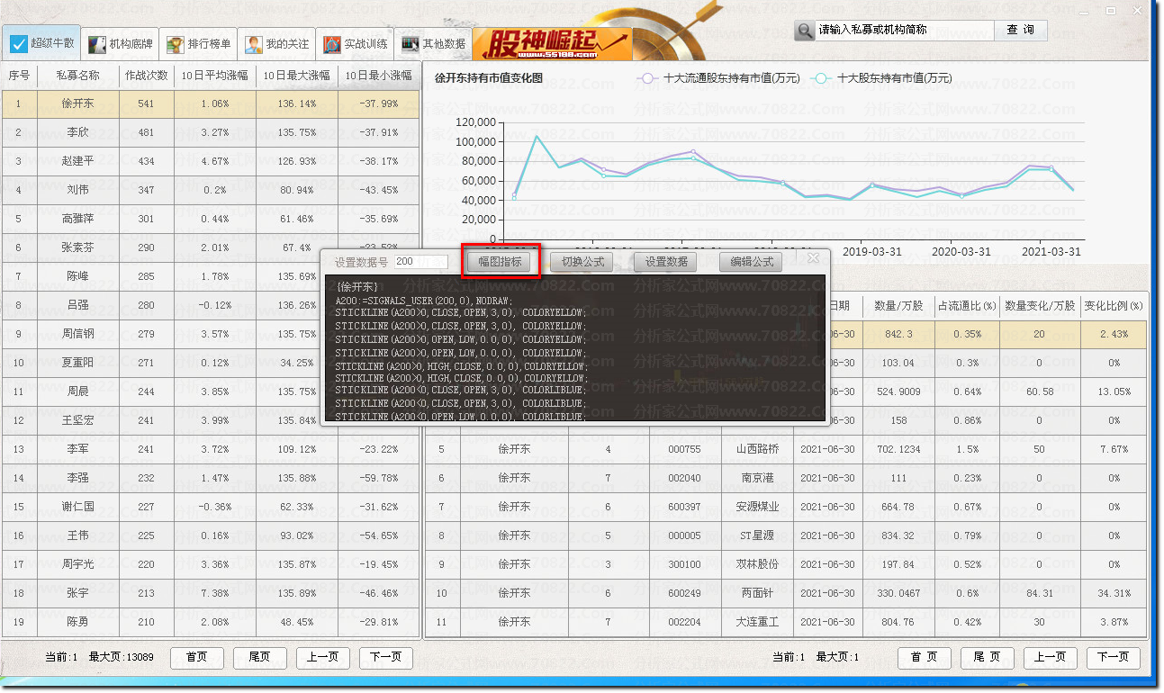The width and height of the screenshot is (1164, 693).
Task: Click the 私募名称 column header
Action: (77, 76)
